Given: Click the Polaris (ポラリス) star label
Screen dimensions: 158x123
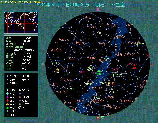Looking at the screenshot, I should [98, 33].
